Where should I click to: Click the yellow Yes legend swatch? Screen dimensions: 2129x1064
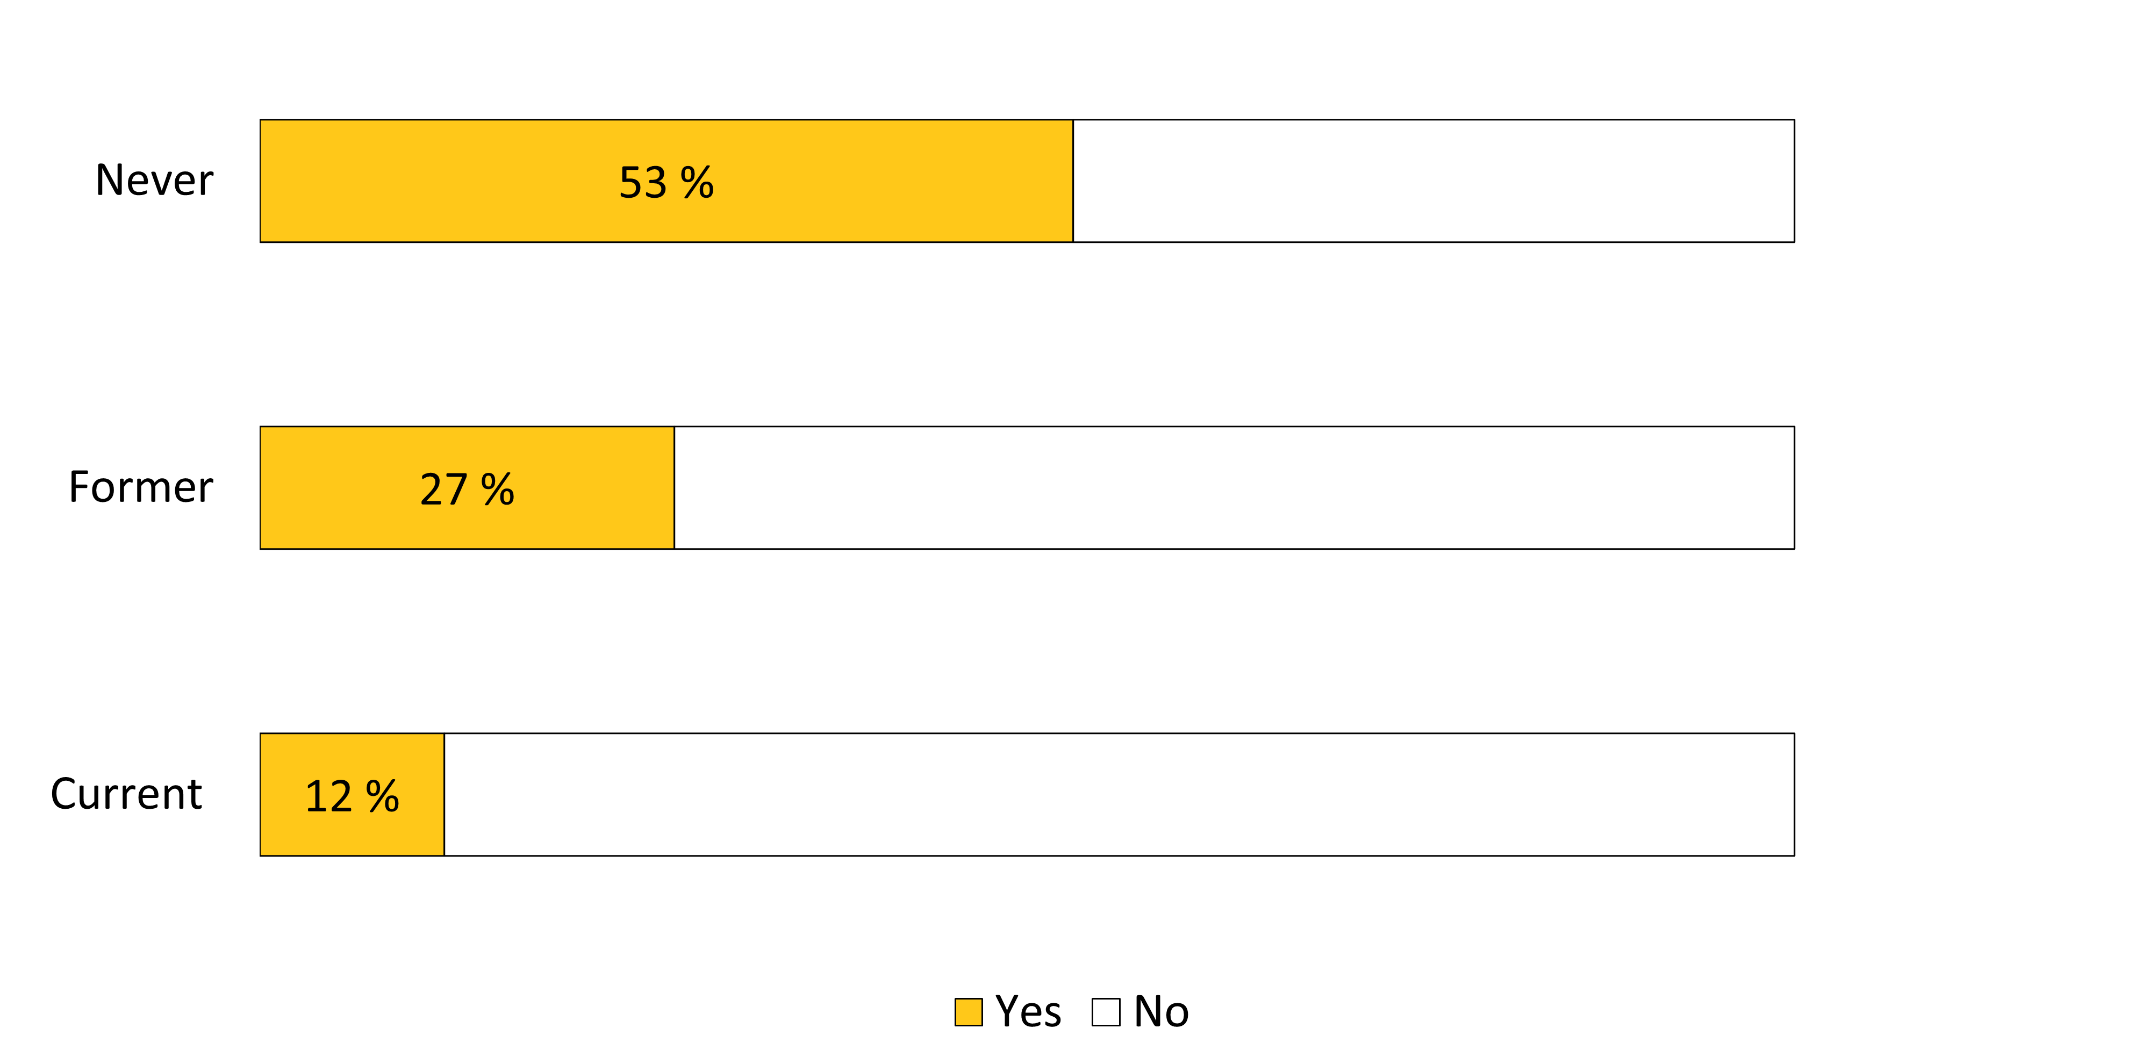click(x=969, y=1012)
